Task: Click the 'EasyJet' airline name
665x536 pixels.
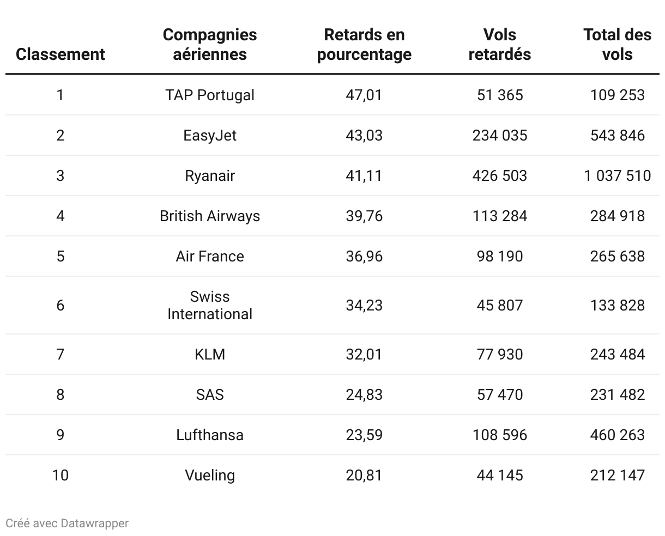Action: pyautogui.click(x=210, y=136)
